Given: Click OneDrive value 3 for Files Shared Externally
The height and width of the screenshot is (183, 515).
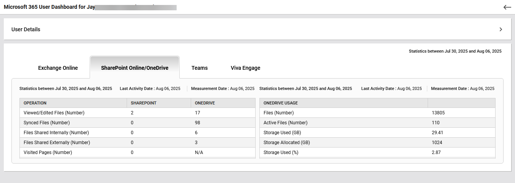Looking at the screenshot, I should coord(196,143).
